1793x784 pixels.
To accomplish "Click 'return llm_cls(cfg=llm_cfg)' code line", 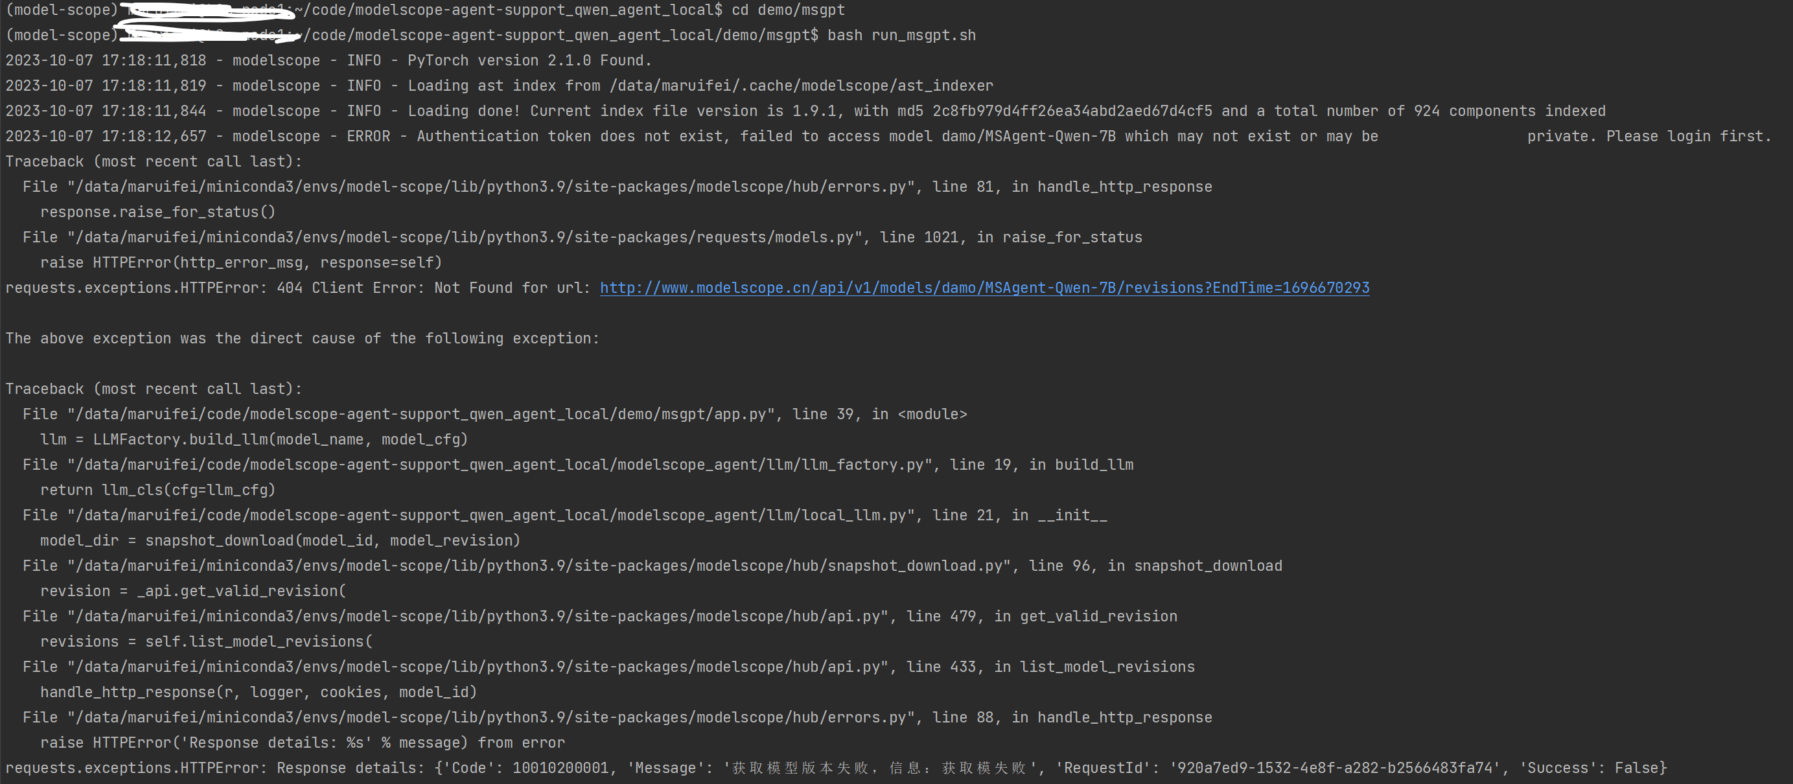I will 158,489.
